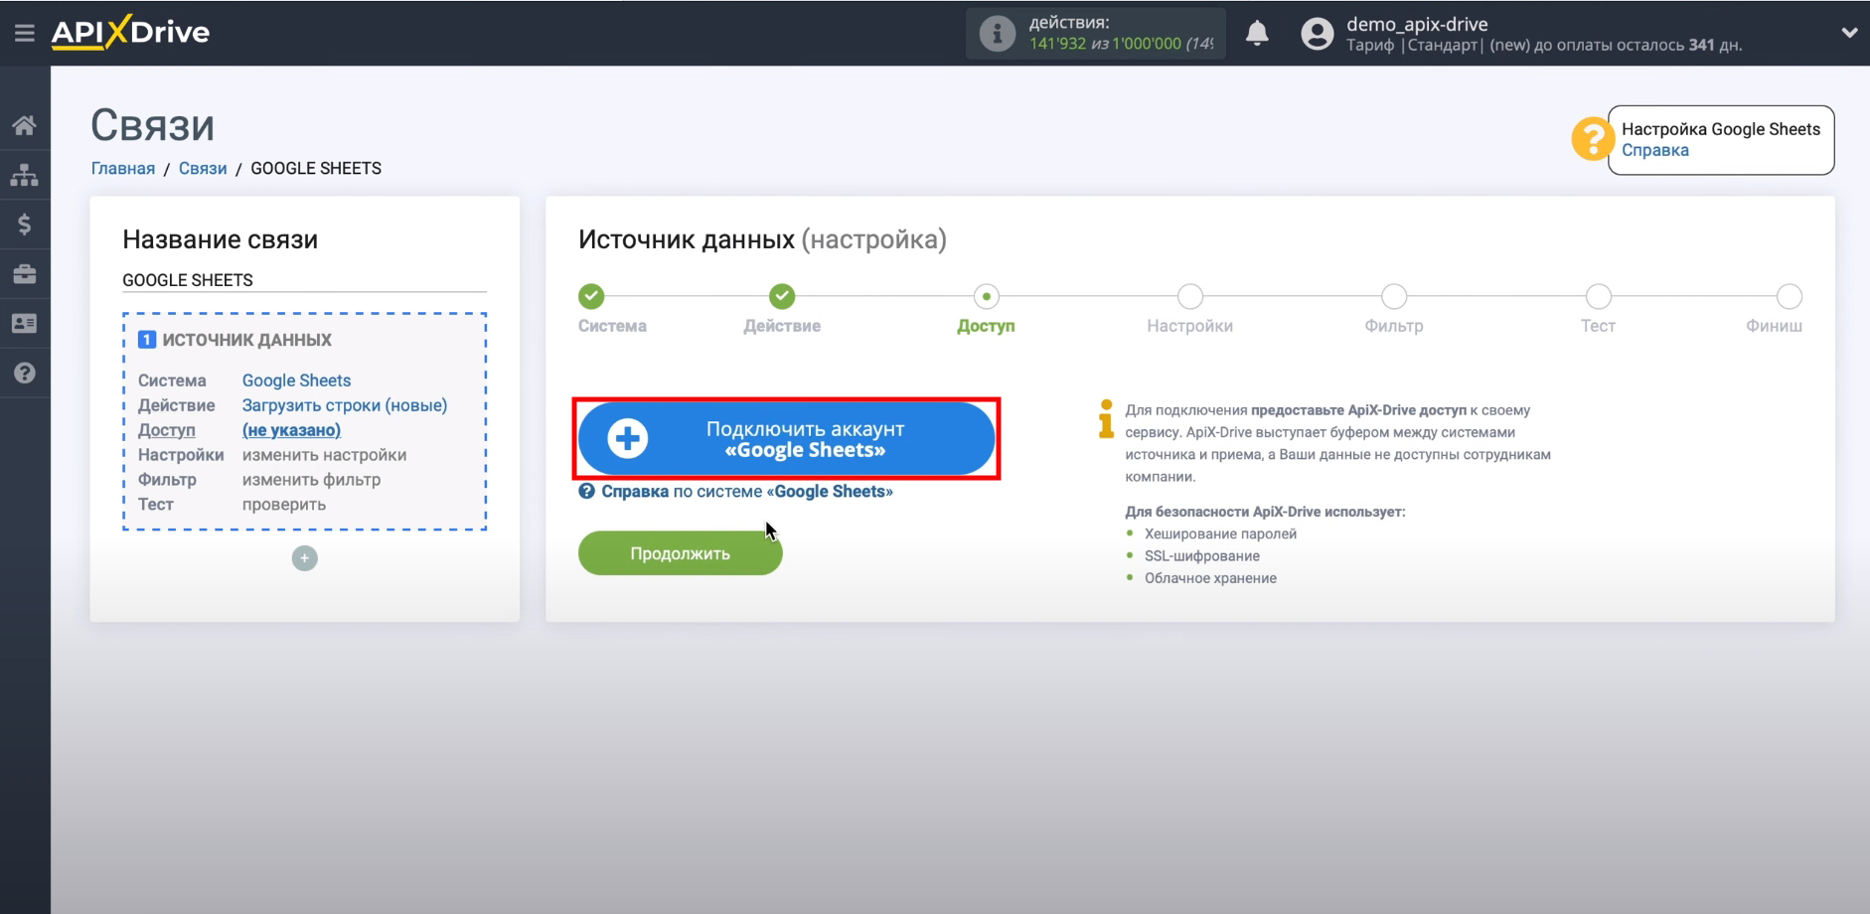
Task: Click the Система completed step marker
Action: point(591,296)
